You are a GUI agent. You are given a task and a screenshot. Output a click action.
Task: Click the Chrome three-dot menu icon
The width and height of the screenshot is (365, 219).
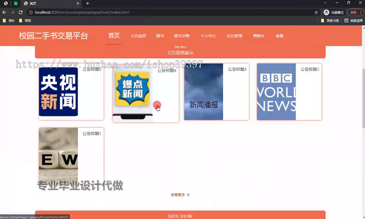(x=361, y=12)
